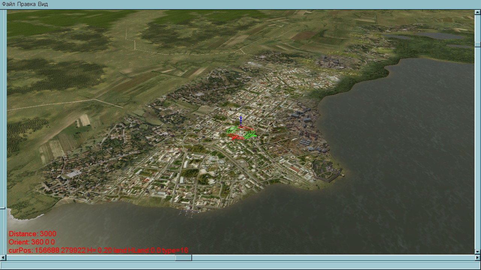The height and width of the screenshot is (270, 481).
Task: Click the slider handle on the left edge
Action: [x=3, y=208]
